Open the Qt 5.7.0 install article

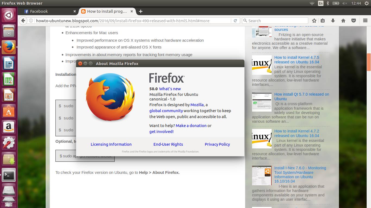click(x=302, y=96)
